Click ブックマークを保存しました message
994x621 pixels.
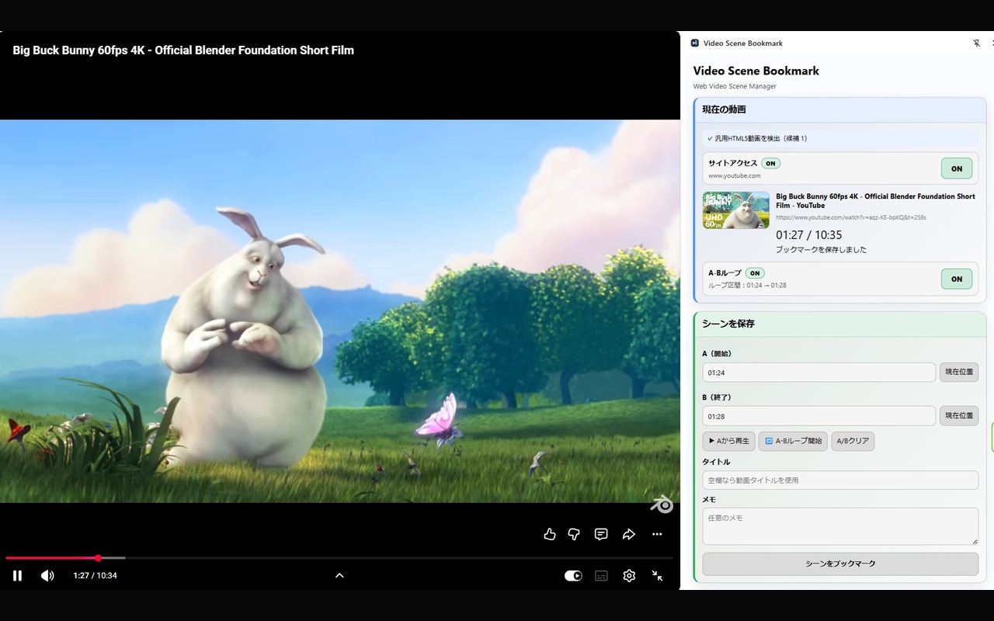[x=821, y=250]
